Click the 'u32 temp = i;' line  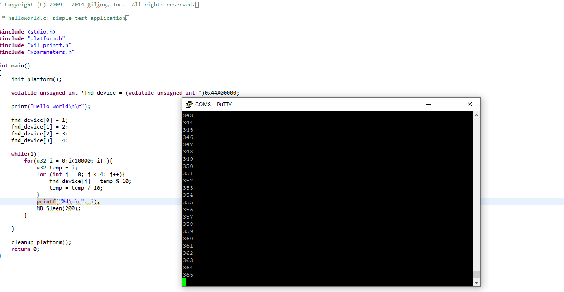[57, 168]
